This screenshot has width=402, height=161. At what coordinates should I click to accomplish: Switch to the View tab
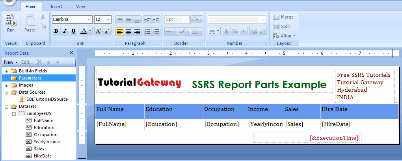(80, 7)
